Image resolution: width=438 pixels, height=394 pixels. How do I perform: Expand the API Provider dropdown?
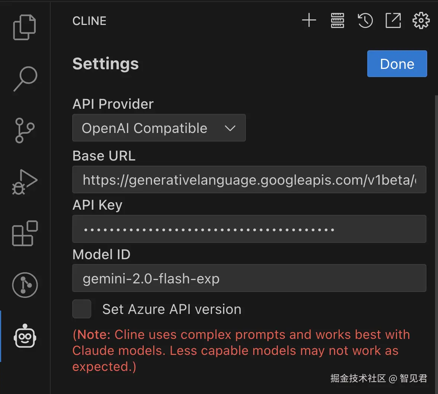click(x=159, y=128)
